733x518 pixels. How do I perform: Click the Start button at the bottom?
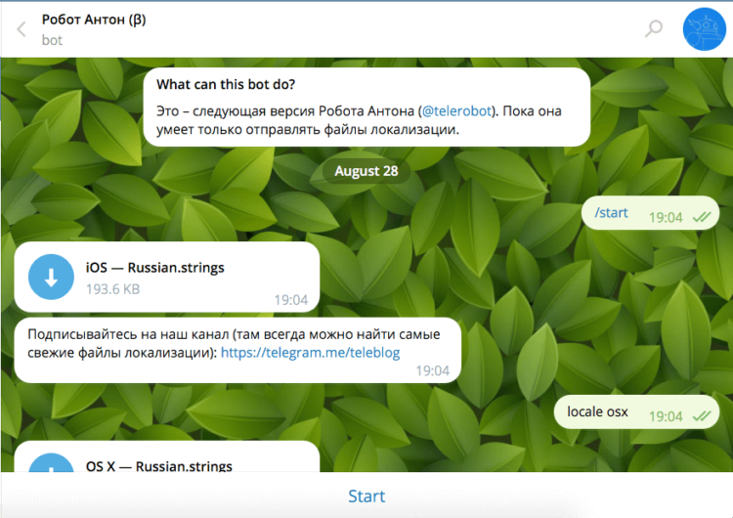click(x=366, y=496)
